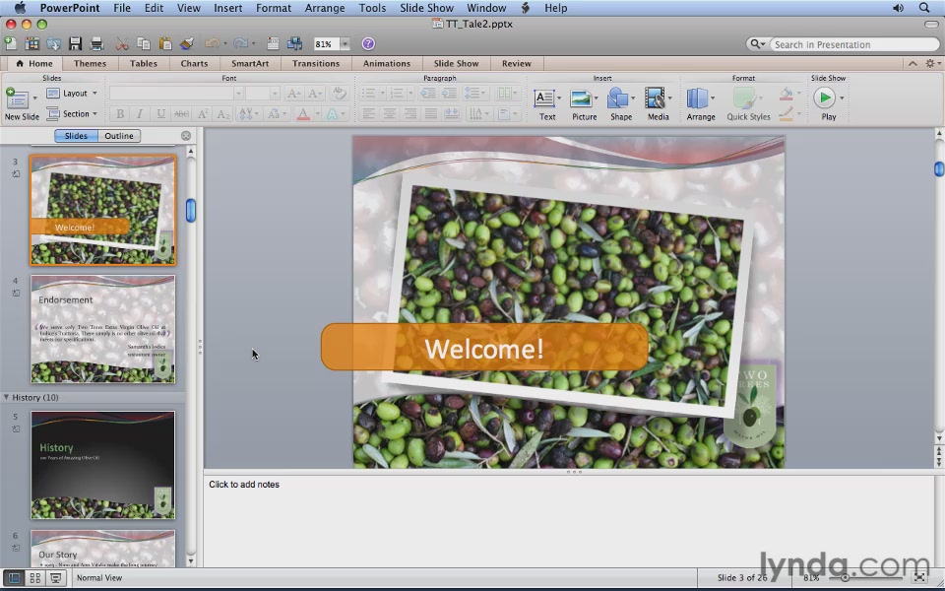945x591 pixels.
Task: Open the Section dropdown
Action: tap(74, 114)
